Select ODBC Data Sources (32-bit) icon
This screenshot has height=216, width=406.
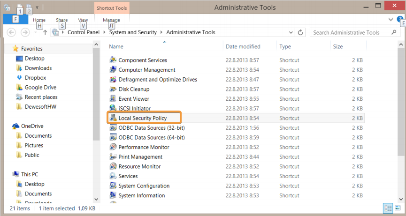coord(113,127)
